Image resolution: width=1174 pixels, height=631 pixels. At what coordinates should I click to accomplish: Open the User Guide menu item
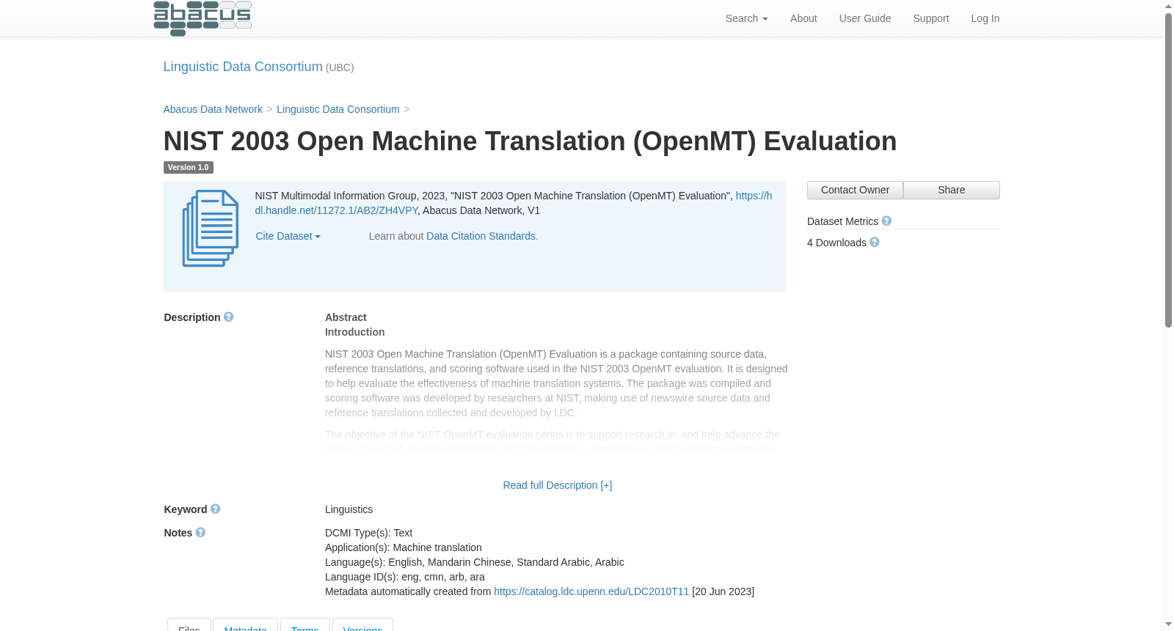865,18
